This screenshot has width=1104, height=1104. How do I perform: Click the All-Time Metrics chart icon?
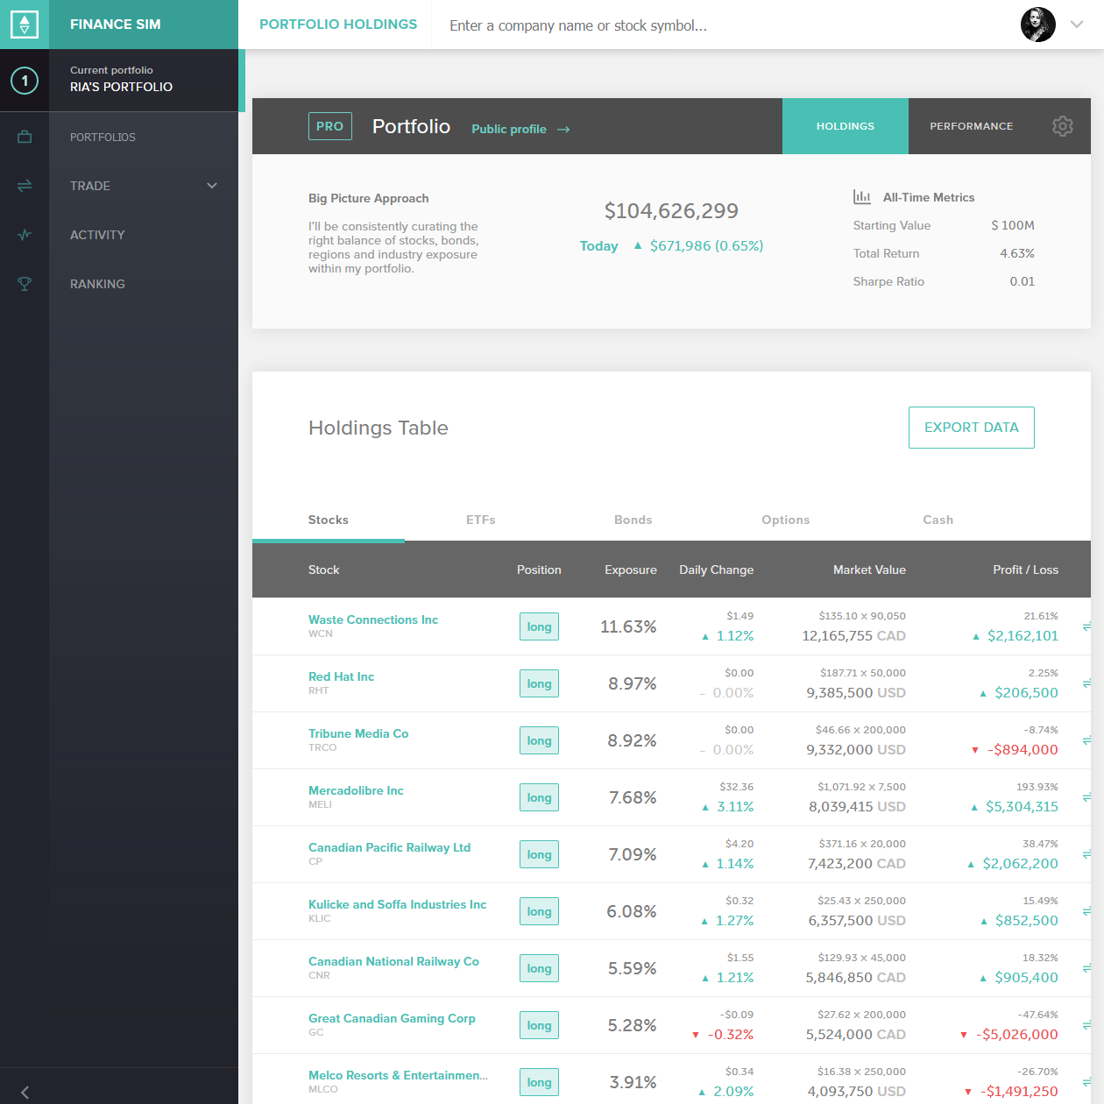tap(862, 197)
